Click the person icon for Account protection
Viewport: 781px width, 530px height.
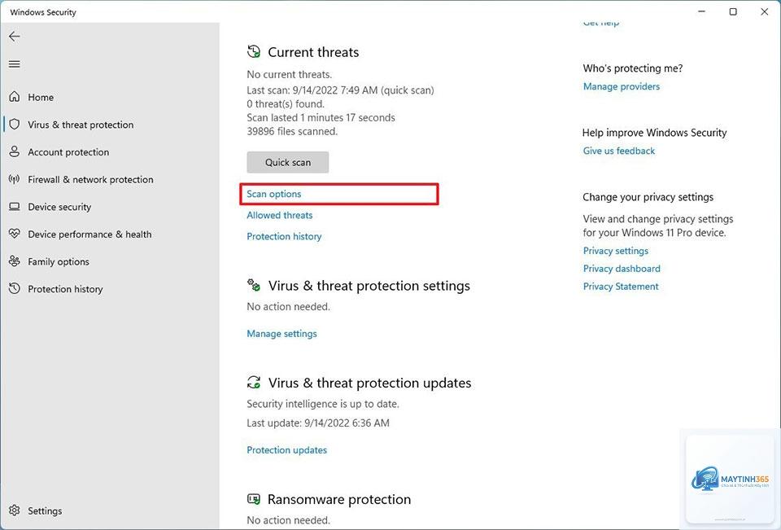(x=15, y=151)
